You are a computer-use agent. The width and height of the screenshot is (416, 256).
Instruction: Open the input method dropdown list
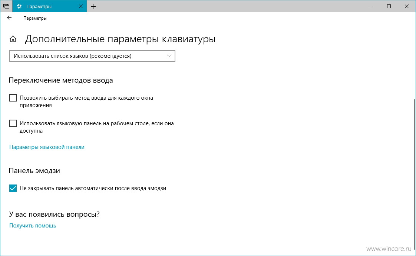click(x=92, y=56)
